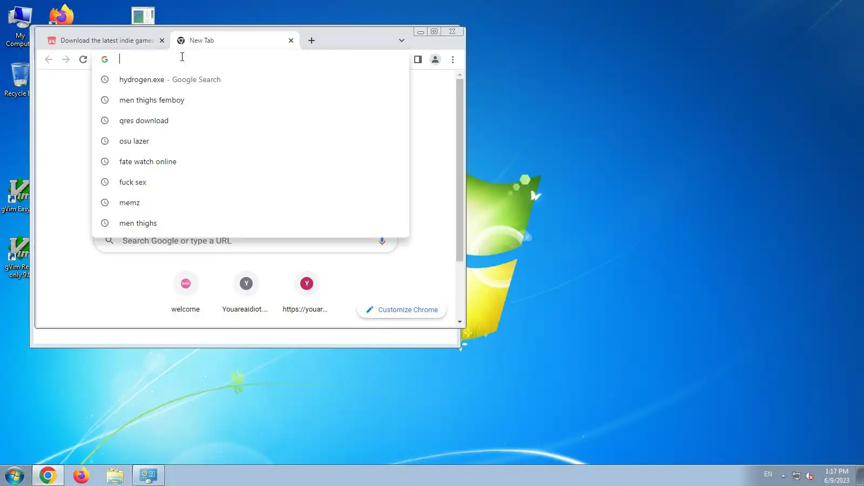Click the Chrome taskbar icon
Screen dimensions: 864x486
[x=48, y=476]
